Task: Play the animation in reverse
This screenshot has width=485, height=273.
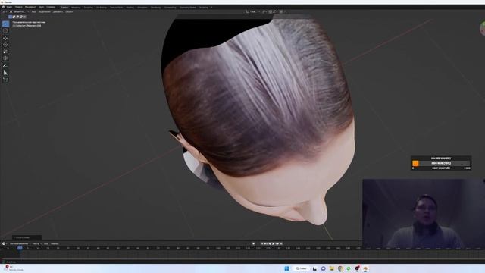Action: [x=270, y=243]
